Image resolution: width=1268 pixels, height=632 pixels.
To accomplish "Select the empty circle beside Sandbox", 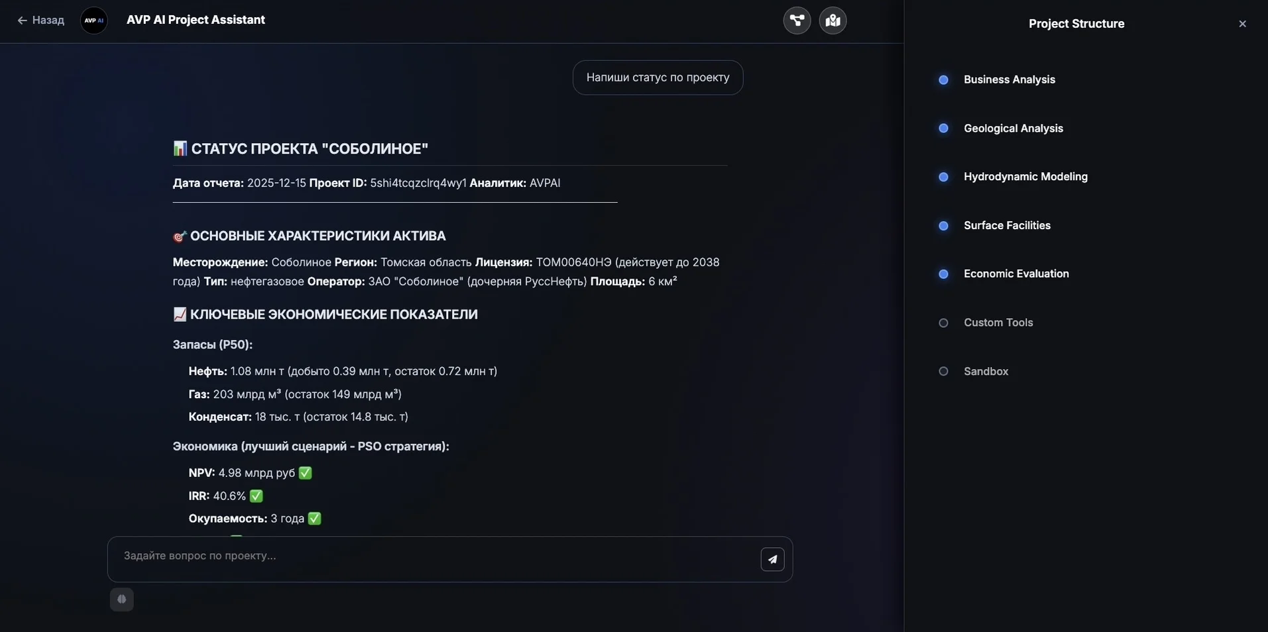I will (943, 372).
